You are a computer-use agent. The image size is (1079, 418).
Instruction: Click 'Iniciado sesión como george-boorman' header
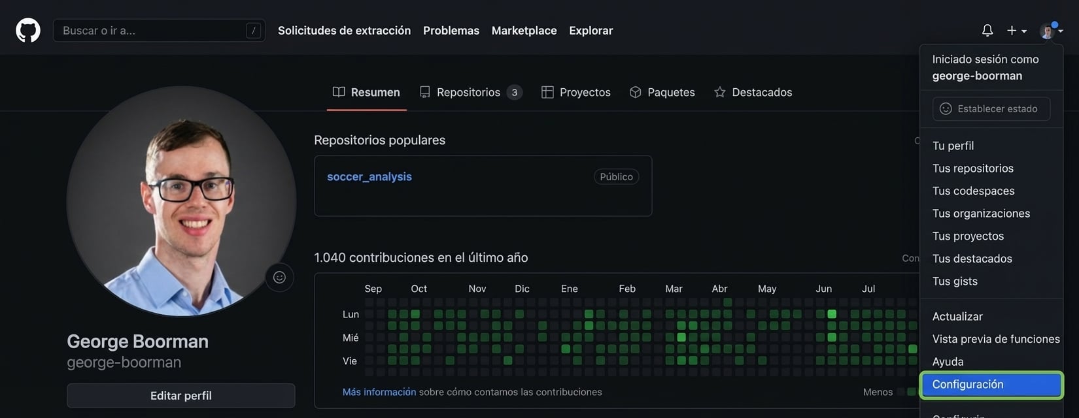985,67
